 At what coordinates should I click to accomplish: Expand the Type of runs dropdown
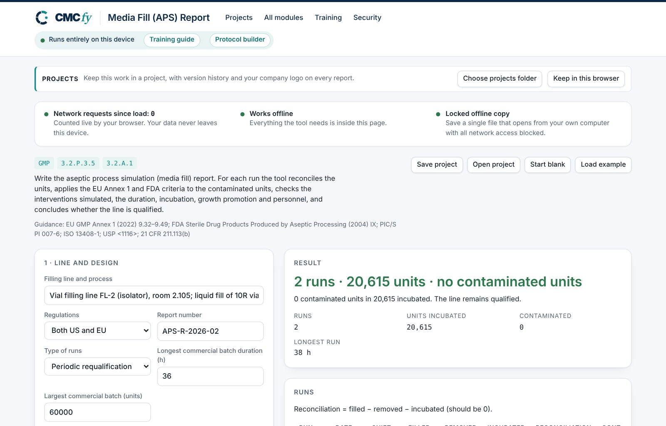pyautogui.click(x=97, y=367)
